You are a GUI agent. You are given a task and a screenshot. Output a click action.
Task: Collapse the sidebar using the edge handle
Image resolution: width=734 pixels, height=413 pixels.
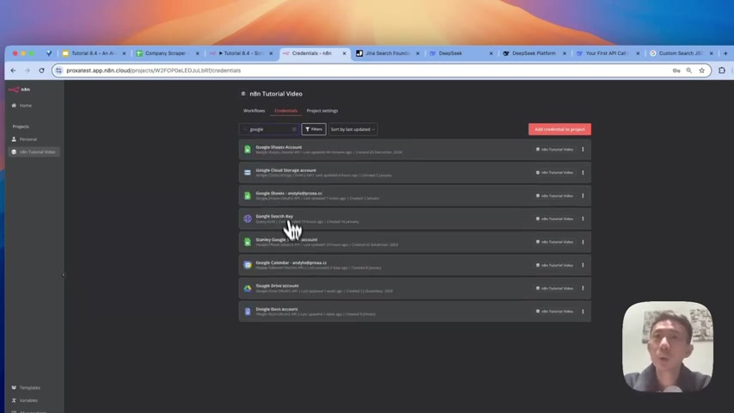pos(64,275)
